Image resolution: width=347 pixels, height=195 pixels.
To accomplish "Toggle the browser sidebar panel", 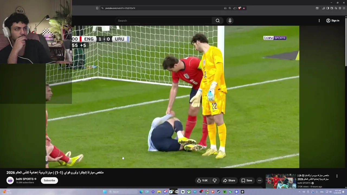I will point(328,8).
